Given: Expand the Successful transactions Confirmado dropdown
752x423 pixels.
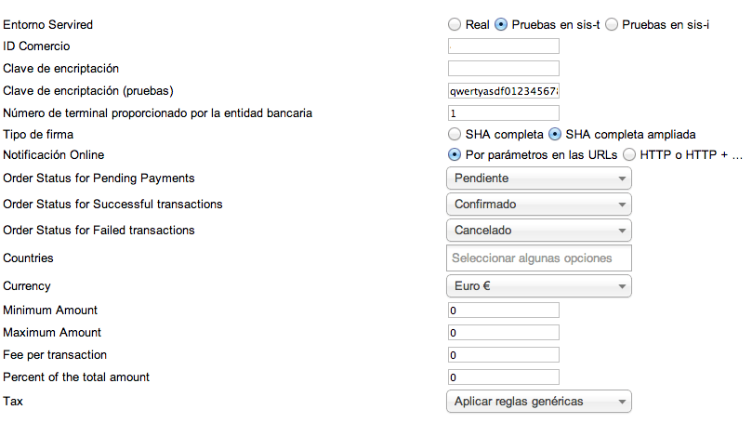Looking at the screenshot, I should [539, 205].
